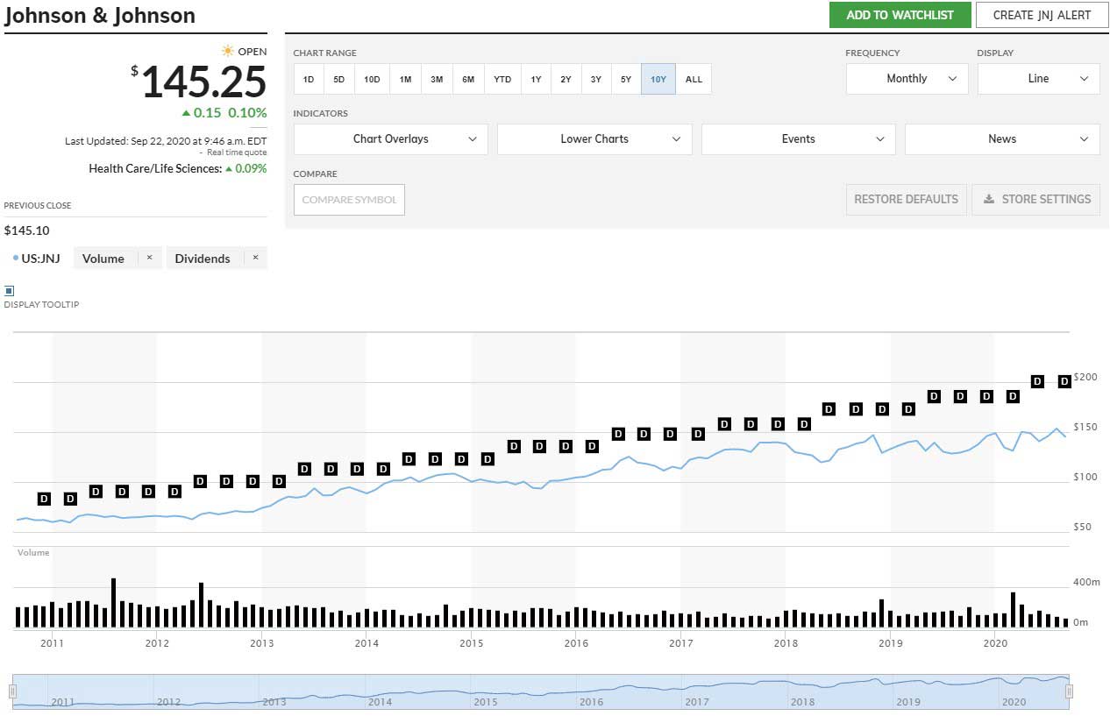Click the Store Settings button
The height and width of the screenshot is (716, 1110).
tap(1035, 200)
